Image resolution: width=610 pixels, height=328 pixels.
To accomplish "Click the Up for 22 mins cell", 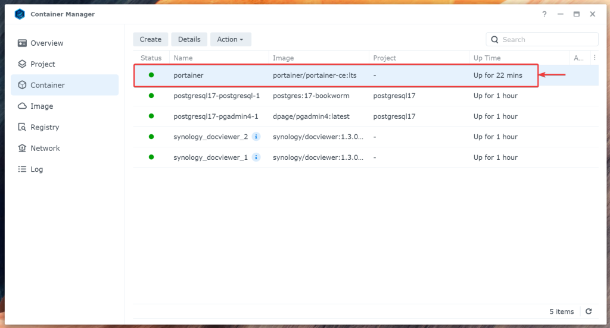I will click(497, 75).
